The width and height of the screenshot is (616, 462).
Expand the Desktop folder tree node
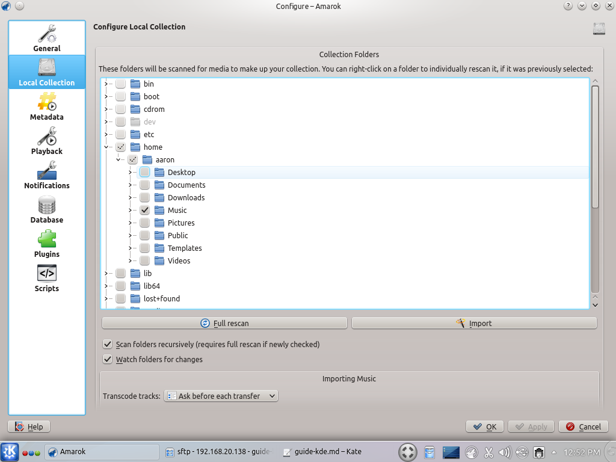(x=130, y=172)
